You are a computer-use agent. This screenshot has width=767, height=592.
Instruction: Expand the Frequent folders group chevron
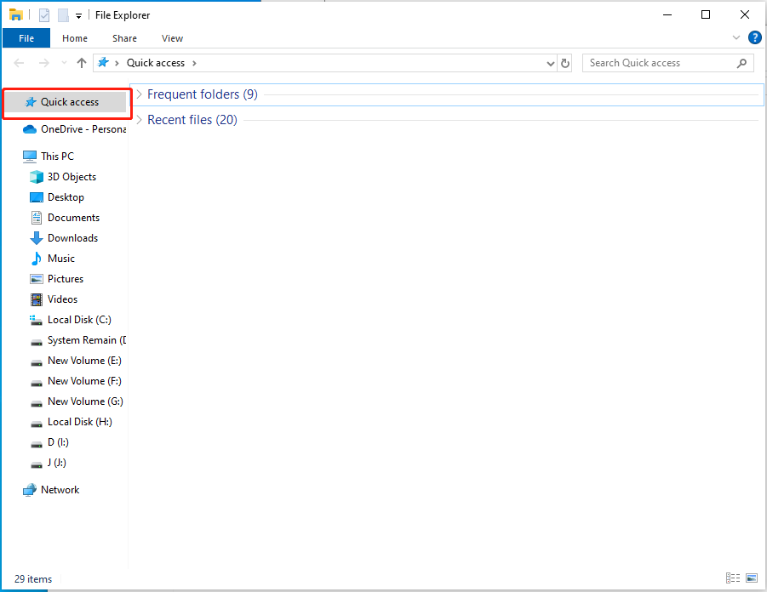[x=139, y=94]
